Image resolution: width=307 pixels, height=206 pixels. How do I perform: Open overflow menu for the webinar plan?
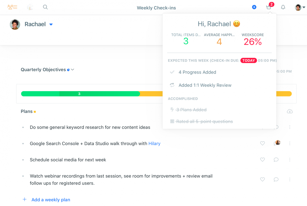click(290, 179)
